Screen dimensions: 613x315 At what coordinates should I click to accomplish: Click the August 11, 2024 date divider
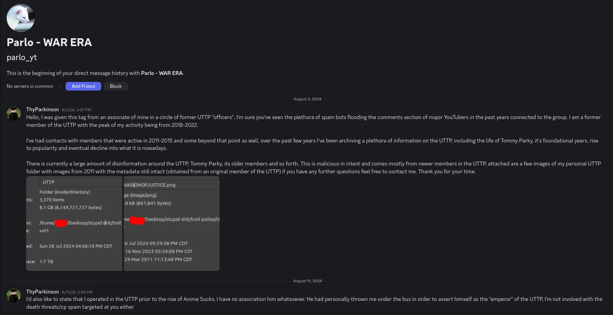click(x=307, y=281)
